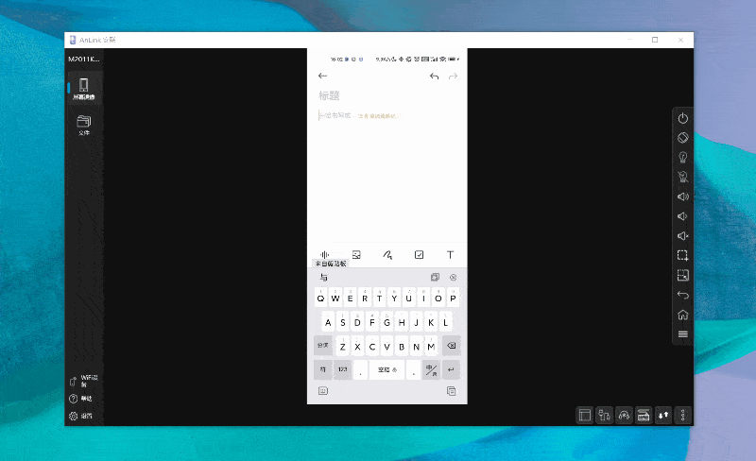
Task: Turn phone screen off with crossed bulb
Action: coord(682,177)
